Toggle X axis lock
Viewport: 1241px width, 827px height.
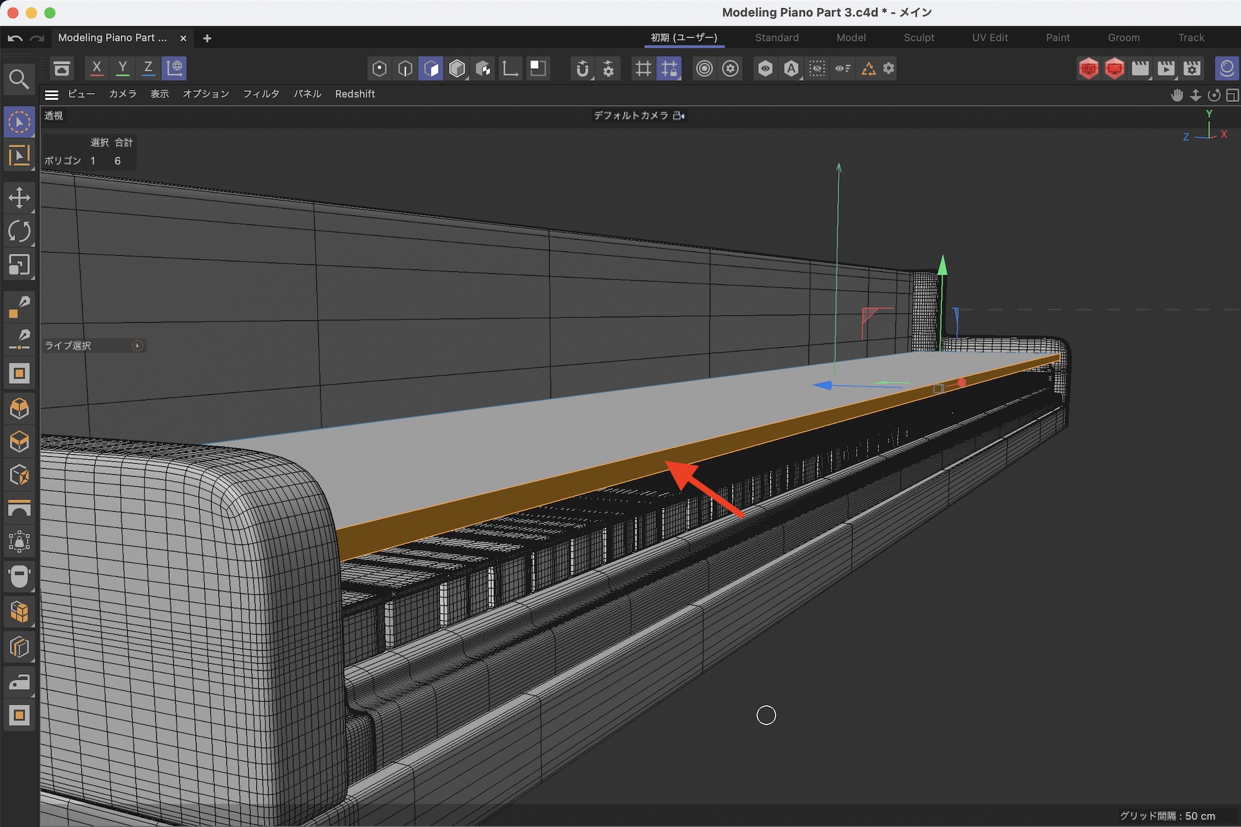[96, 68]
